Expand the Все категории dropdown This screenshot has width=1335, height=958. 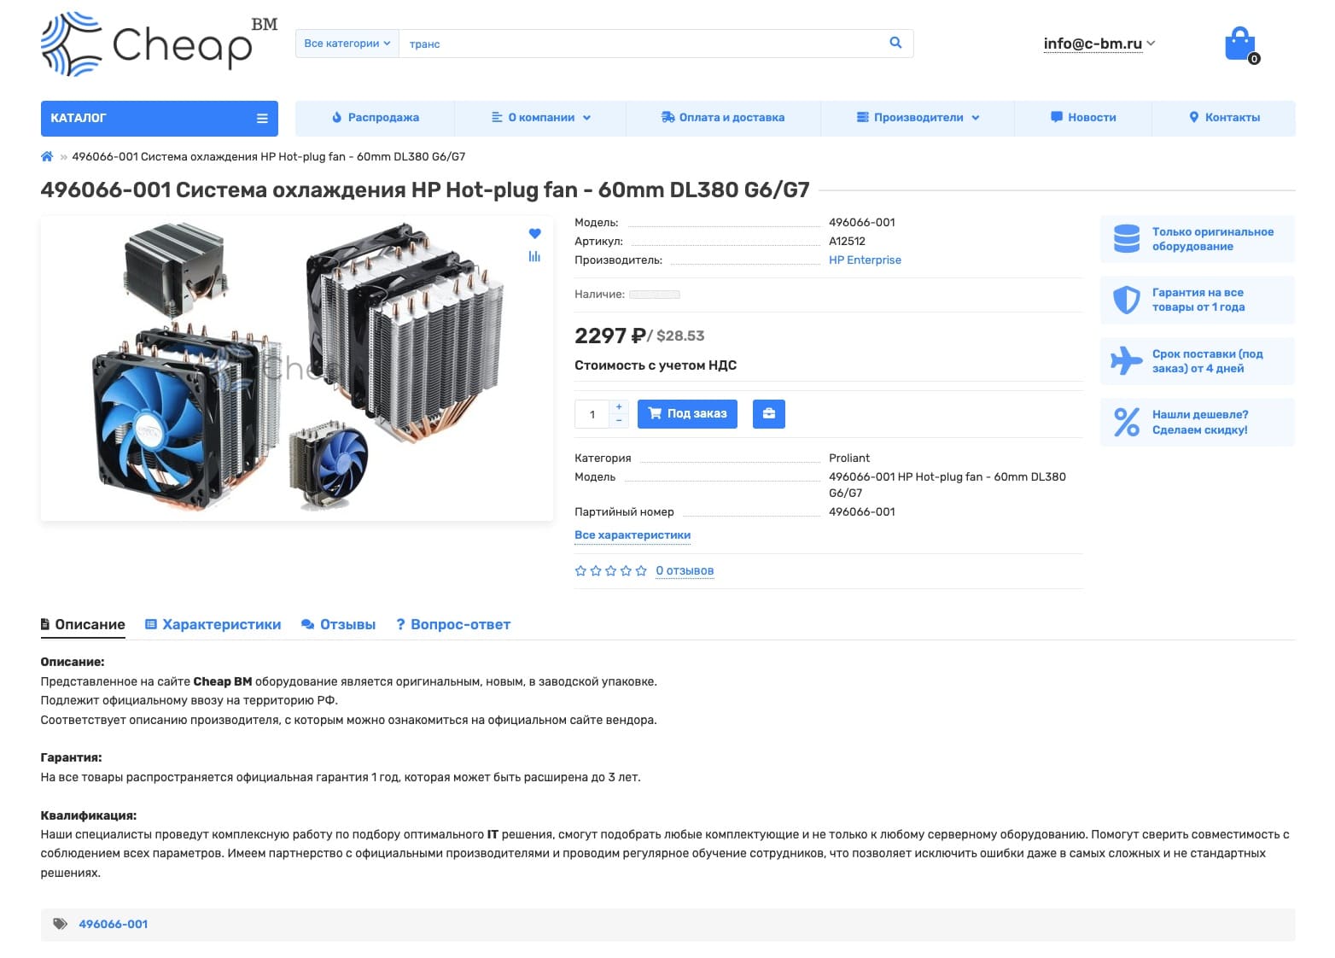(347, 44)
